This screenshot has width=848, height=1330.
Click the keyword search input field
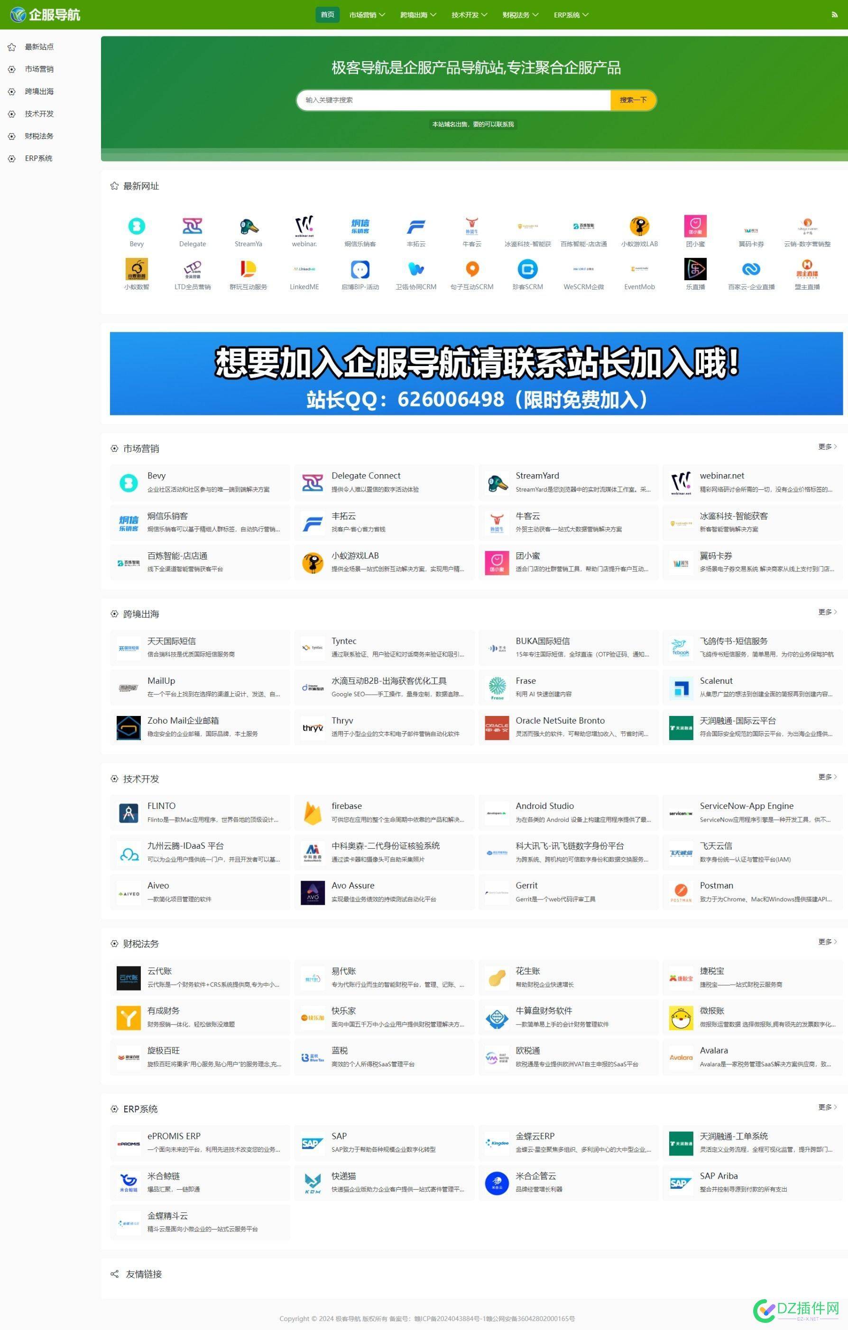(454, 100)
